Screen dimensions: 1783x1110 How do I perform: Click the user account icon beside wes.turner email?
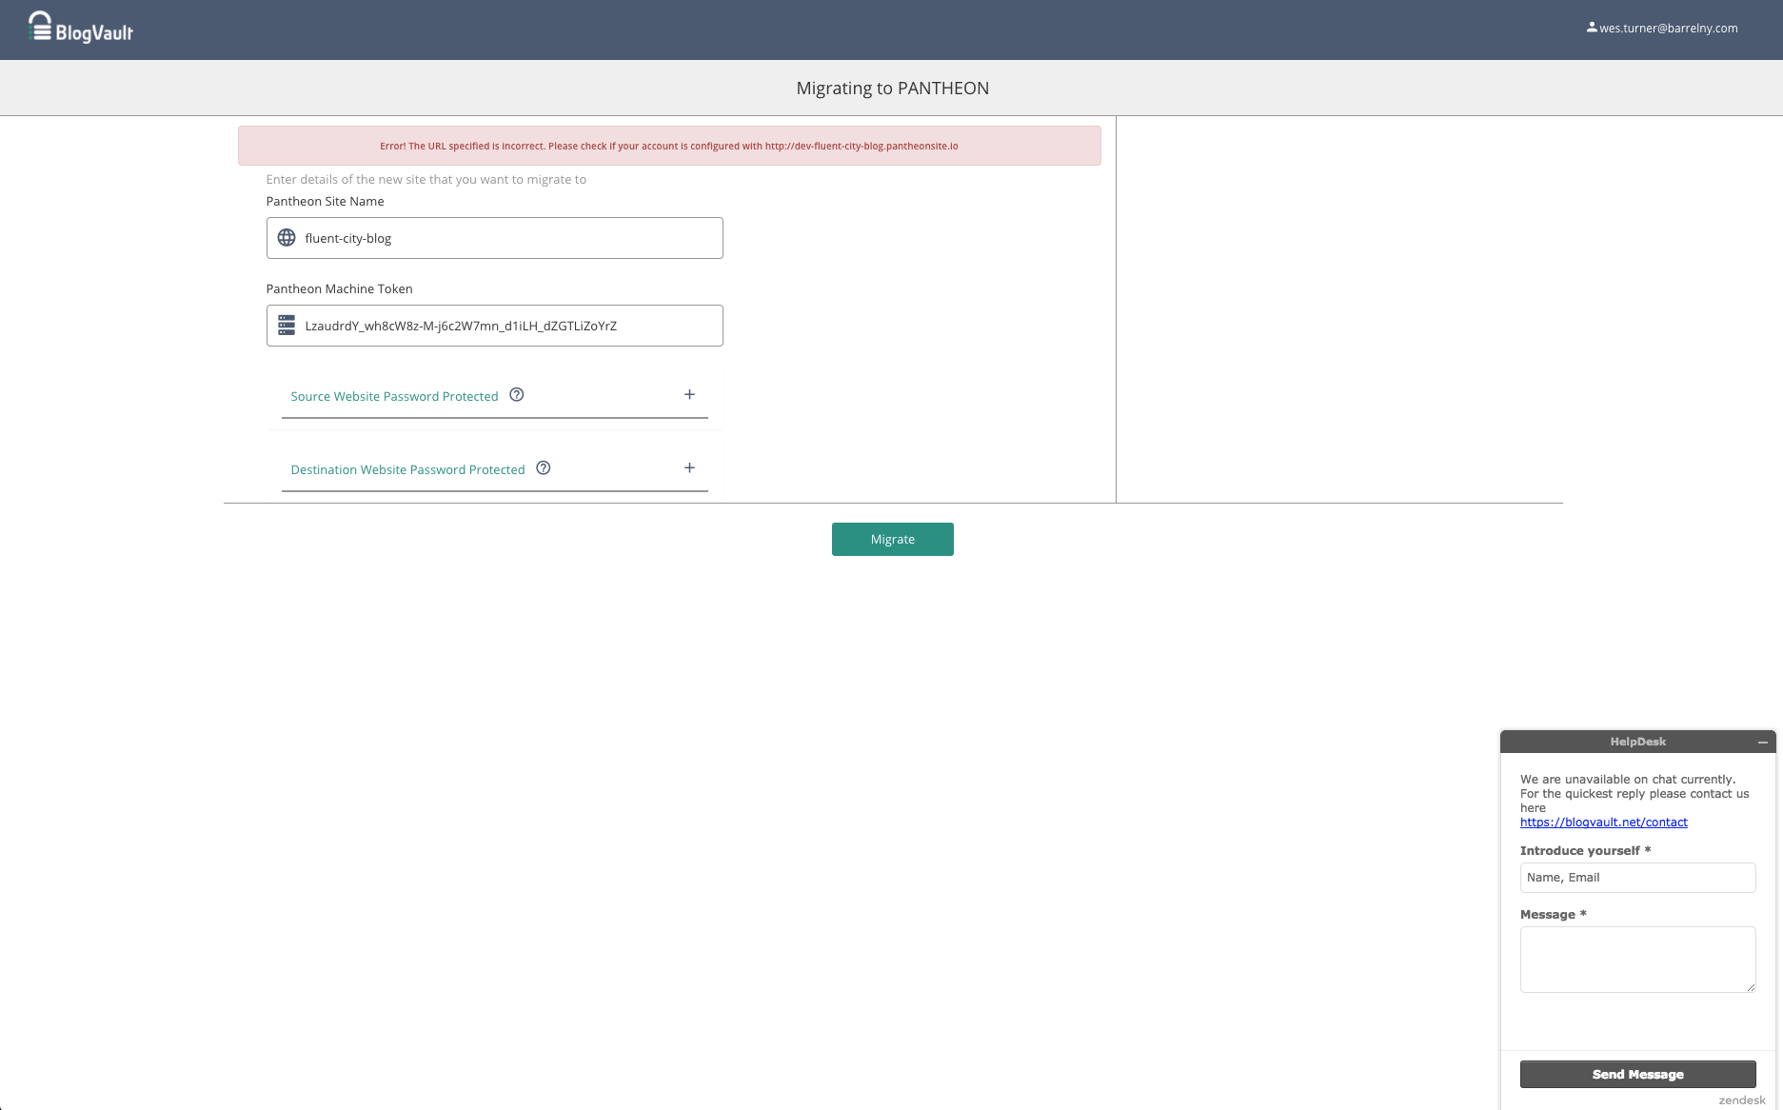coord(1592,28)
